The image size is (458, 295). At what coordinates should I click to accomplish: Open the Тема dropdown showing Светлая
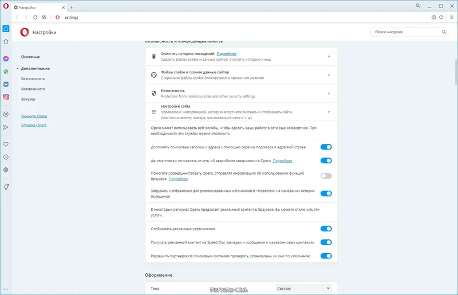point(303,289)
